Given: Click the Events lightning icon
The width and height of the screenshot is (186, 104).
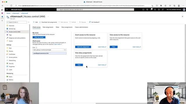Looking at the screenshot, I should click(x=7, y=41).
